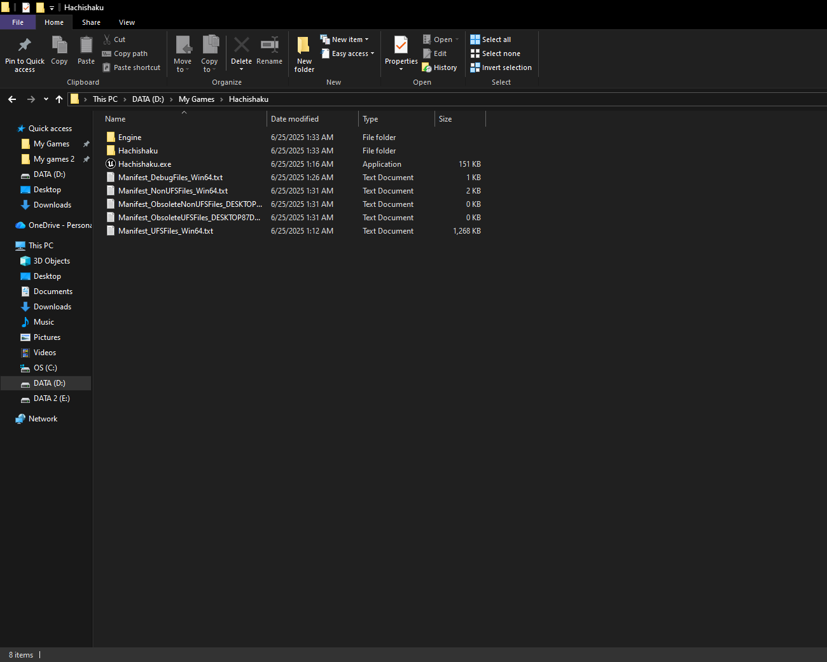The width and height of the screenshot is (827, 662).
Task: Sort by Date modified column header
Action: click(x=313, y=119)
